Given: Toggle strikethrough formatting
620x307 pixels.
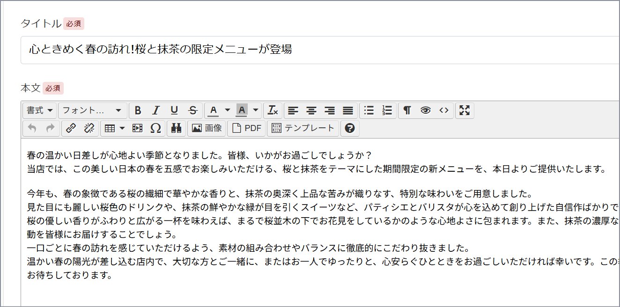Looking at the screenshot, I should pyautogui.click(x=192, y=110).
